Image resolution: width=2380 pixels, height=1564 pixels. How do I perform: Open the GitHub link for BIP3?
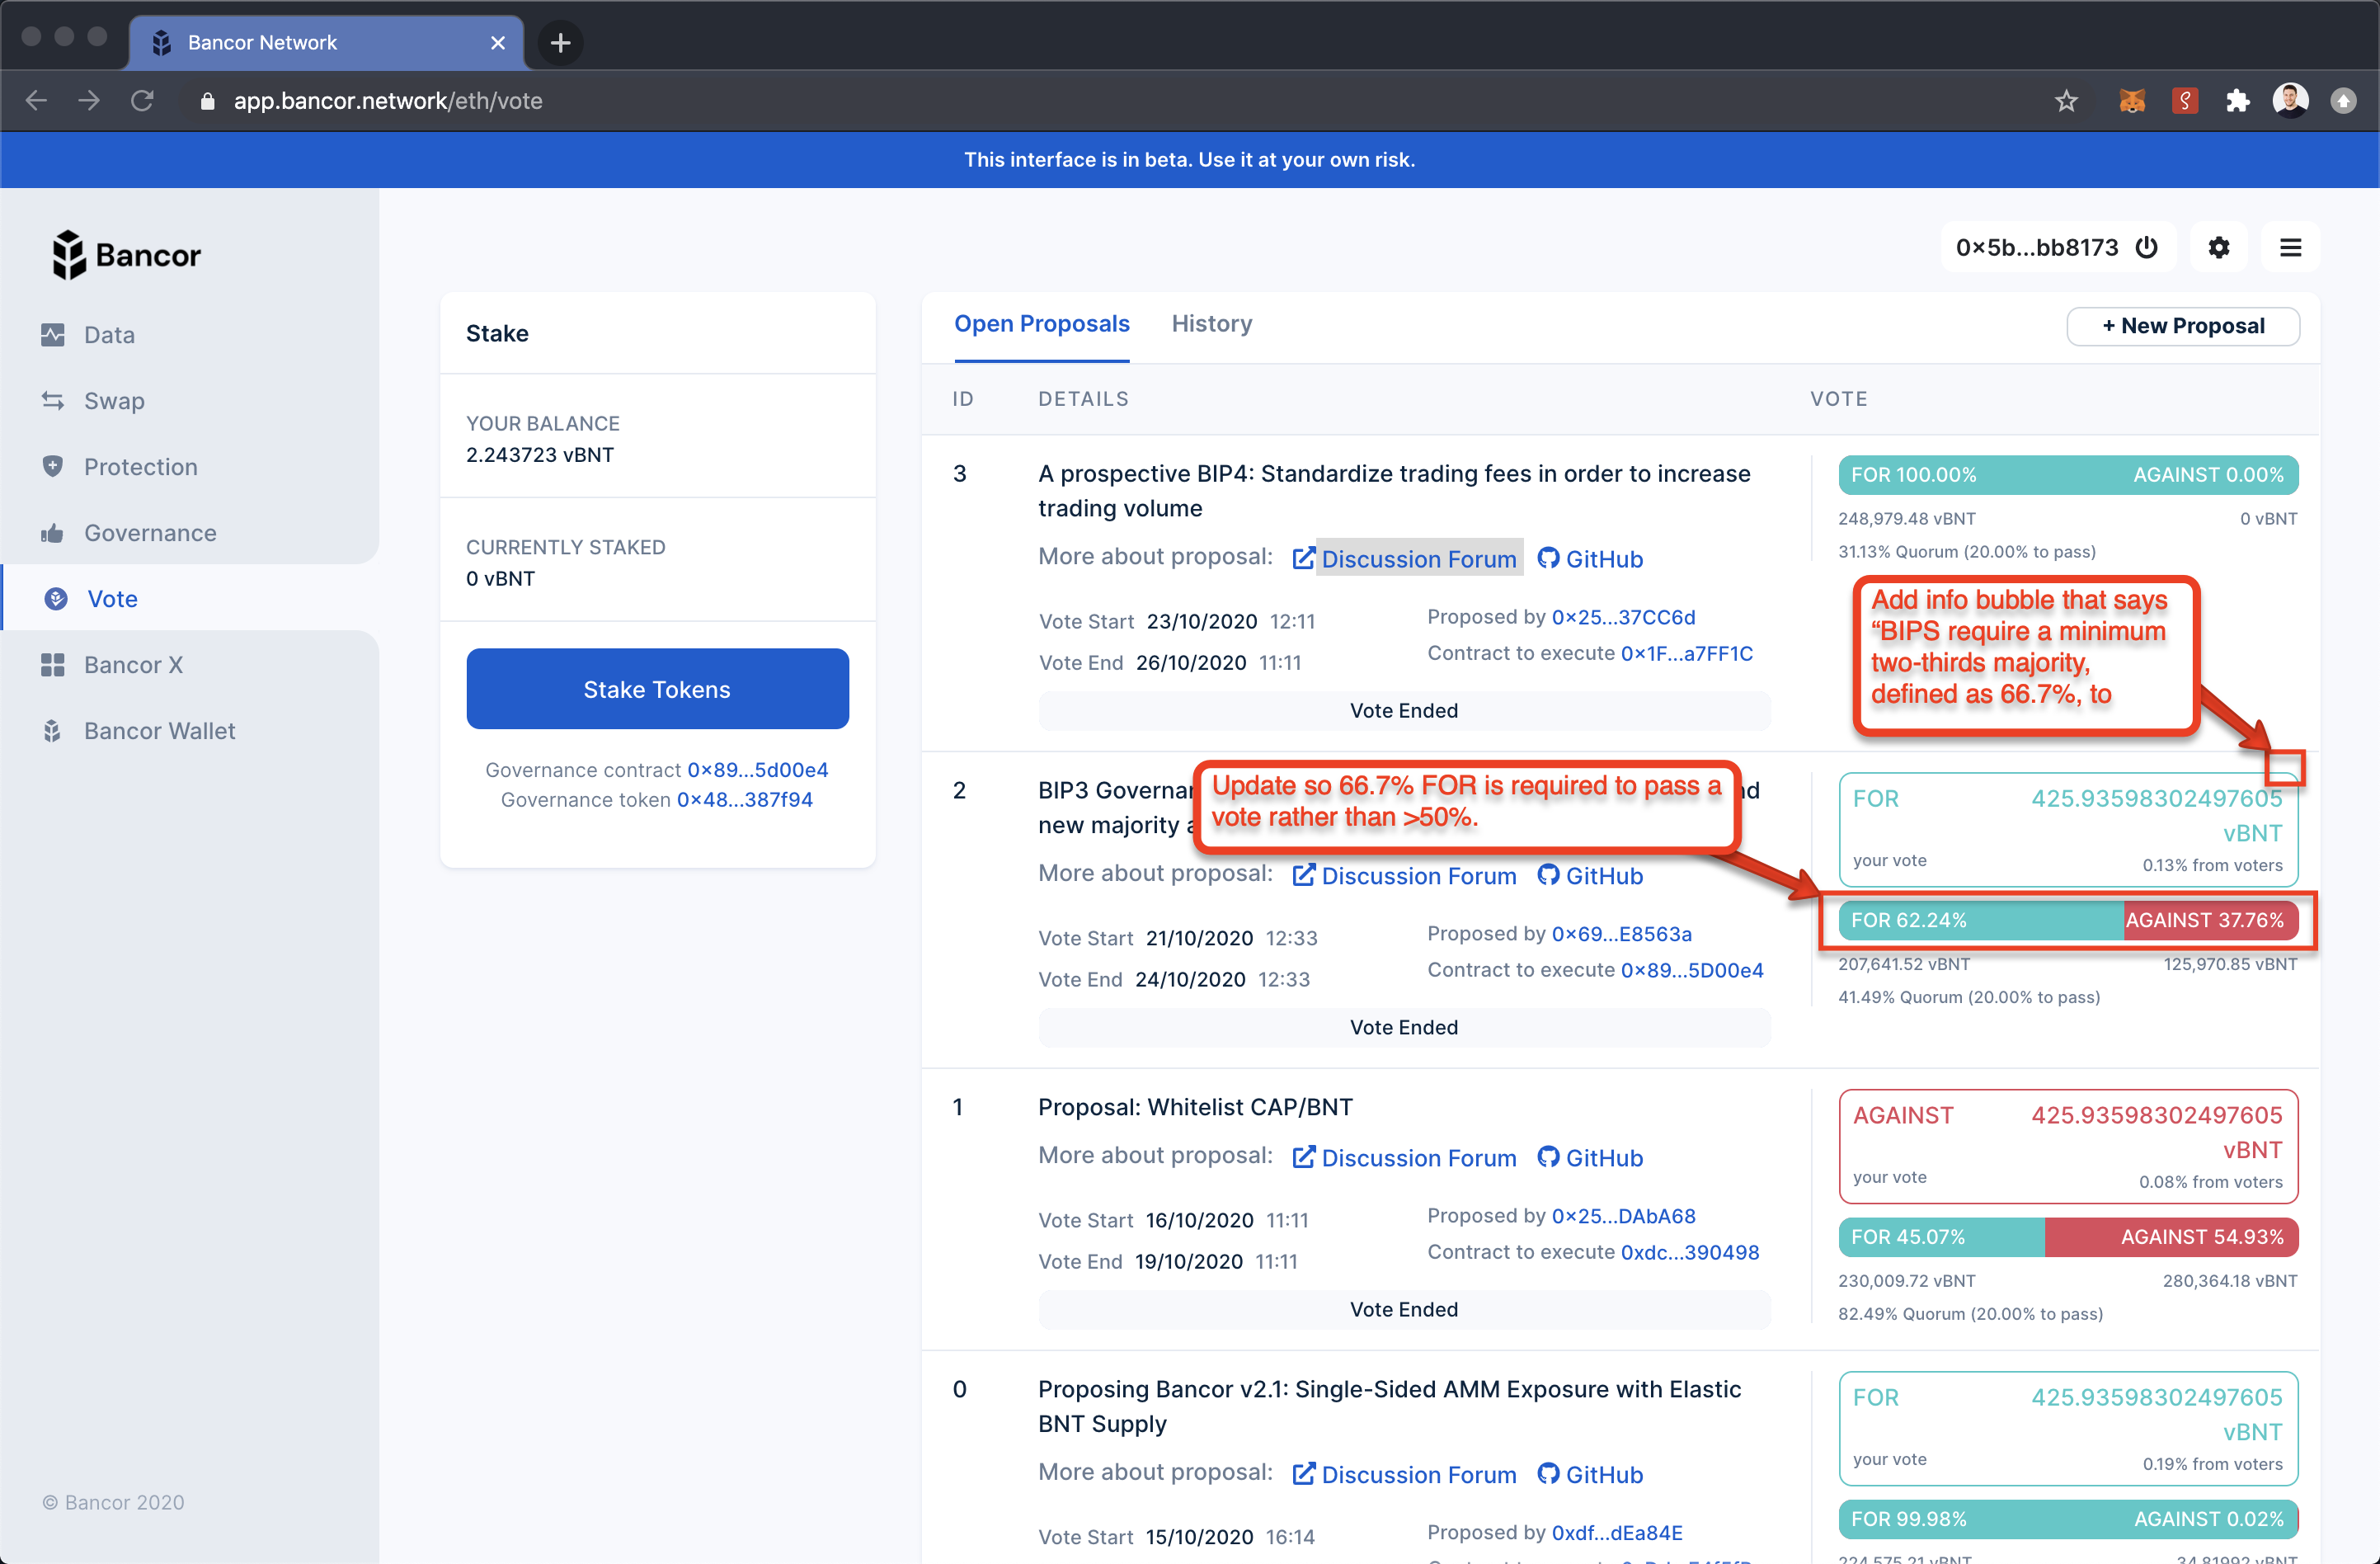(1589, 875)
